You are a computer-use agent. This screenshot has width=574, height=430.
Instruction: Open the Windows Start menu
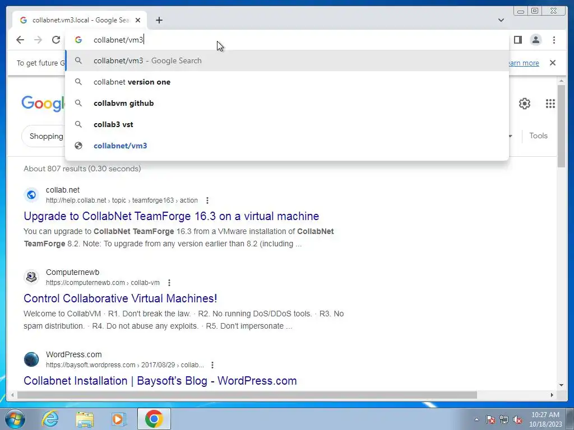(14, 419)
